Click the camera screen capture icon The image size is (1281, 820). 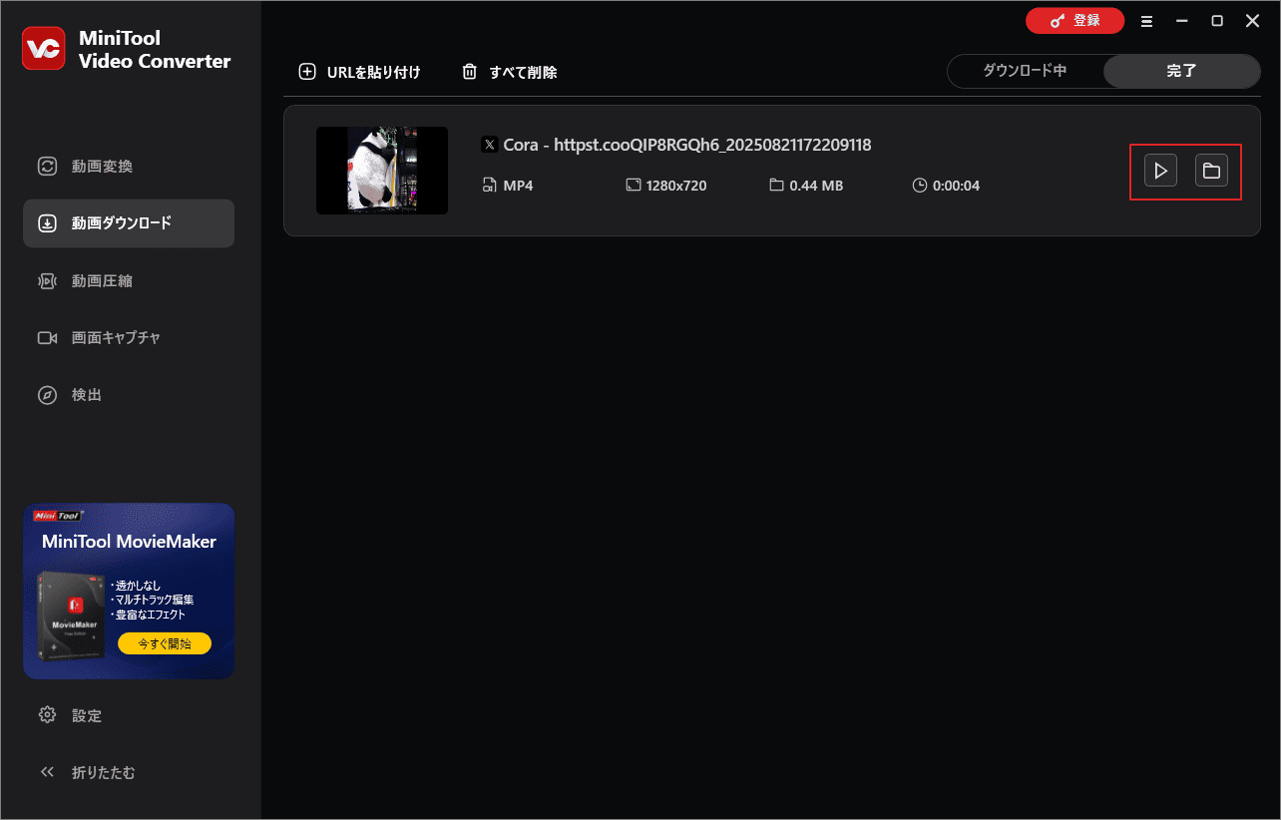(47, 338)
